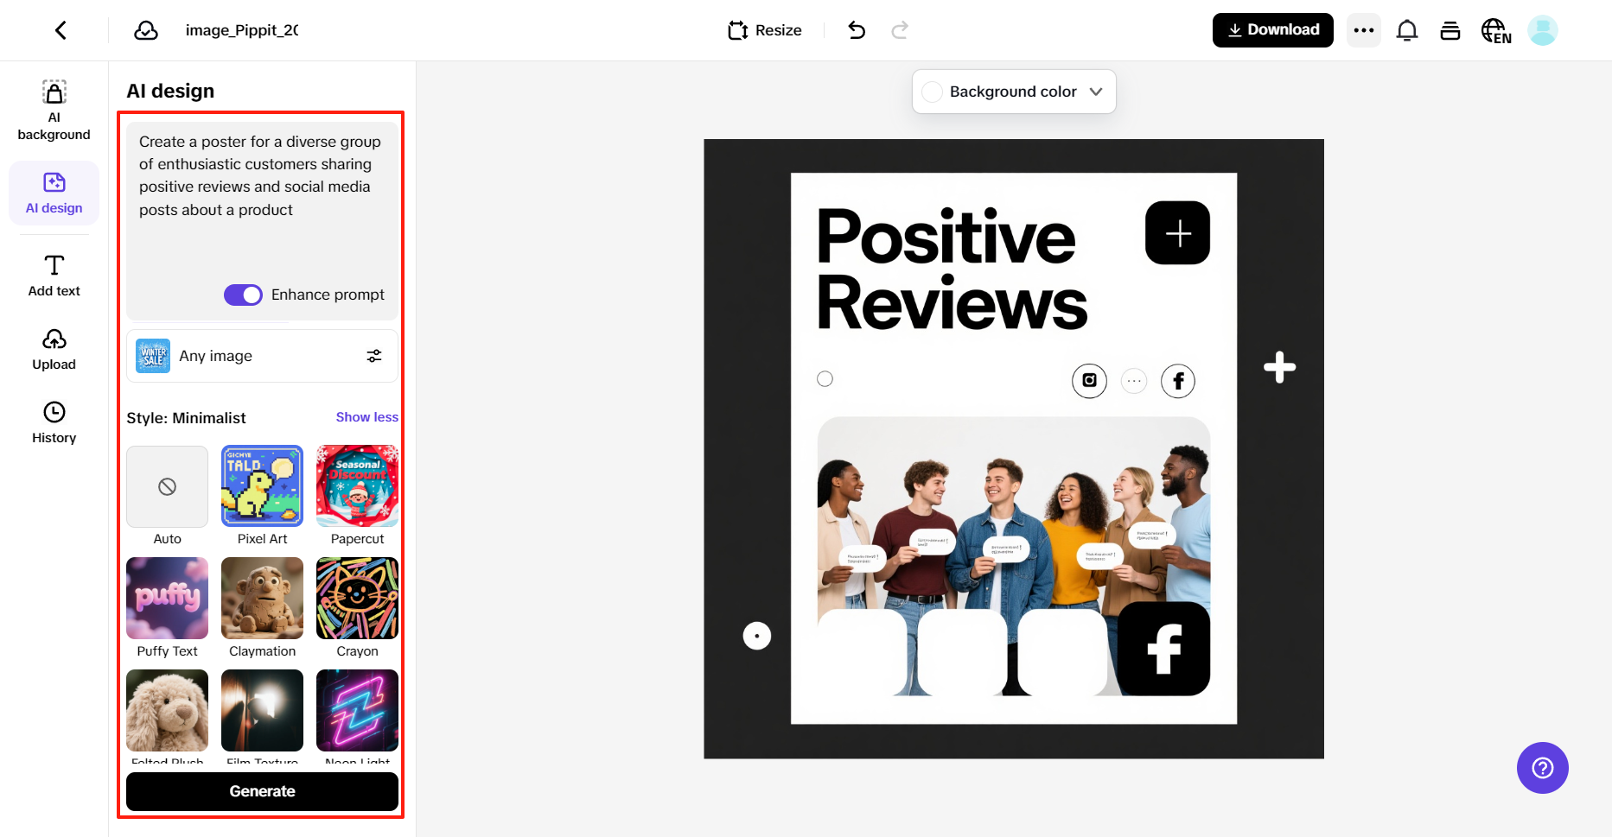Change language with the globe EN icon
Image resolution: width=1612 pixels, height=837 pixels.
click(1496, 31)
